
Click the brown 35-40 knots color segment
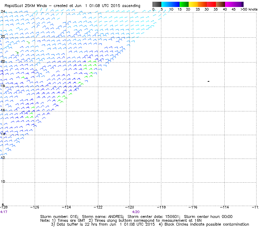tap(220, 4)
